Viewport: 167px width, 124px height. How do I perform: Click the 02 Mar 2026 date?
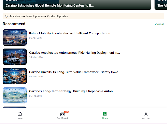[x=36, y=76]
